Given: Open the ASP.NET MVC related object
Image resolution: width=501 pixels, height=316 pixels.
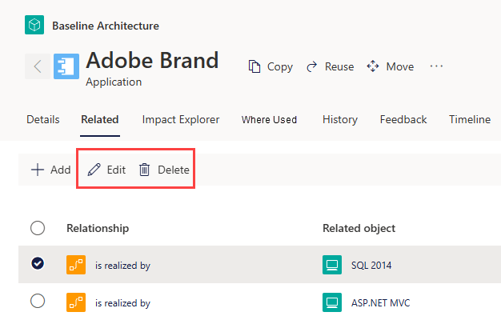Looking at the screenshot, I should click(x=380, y=302).
